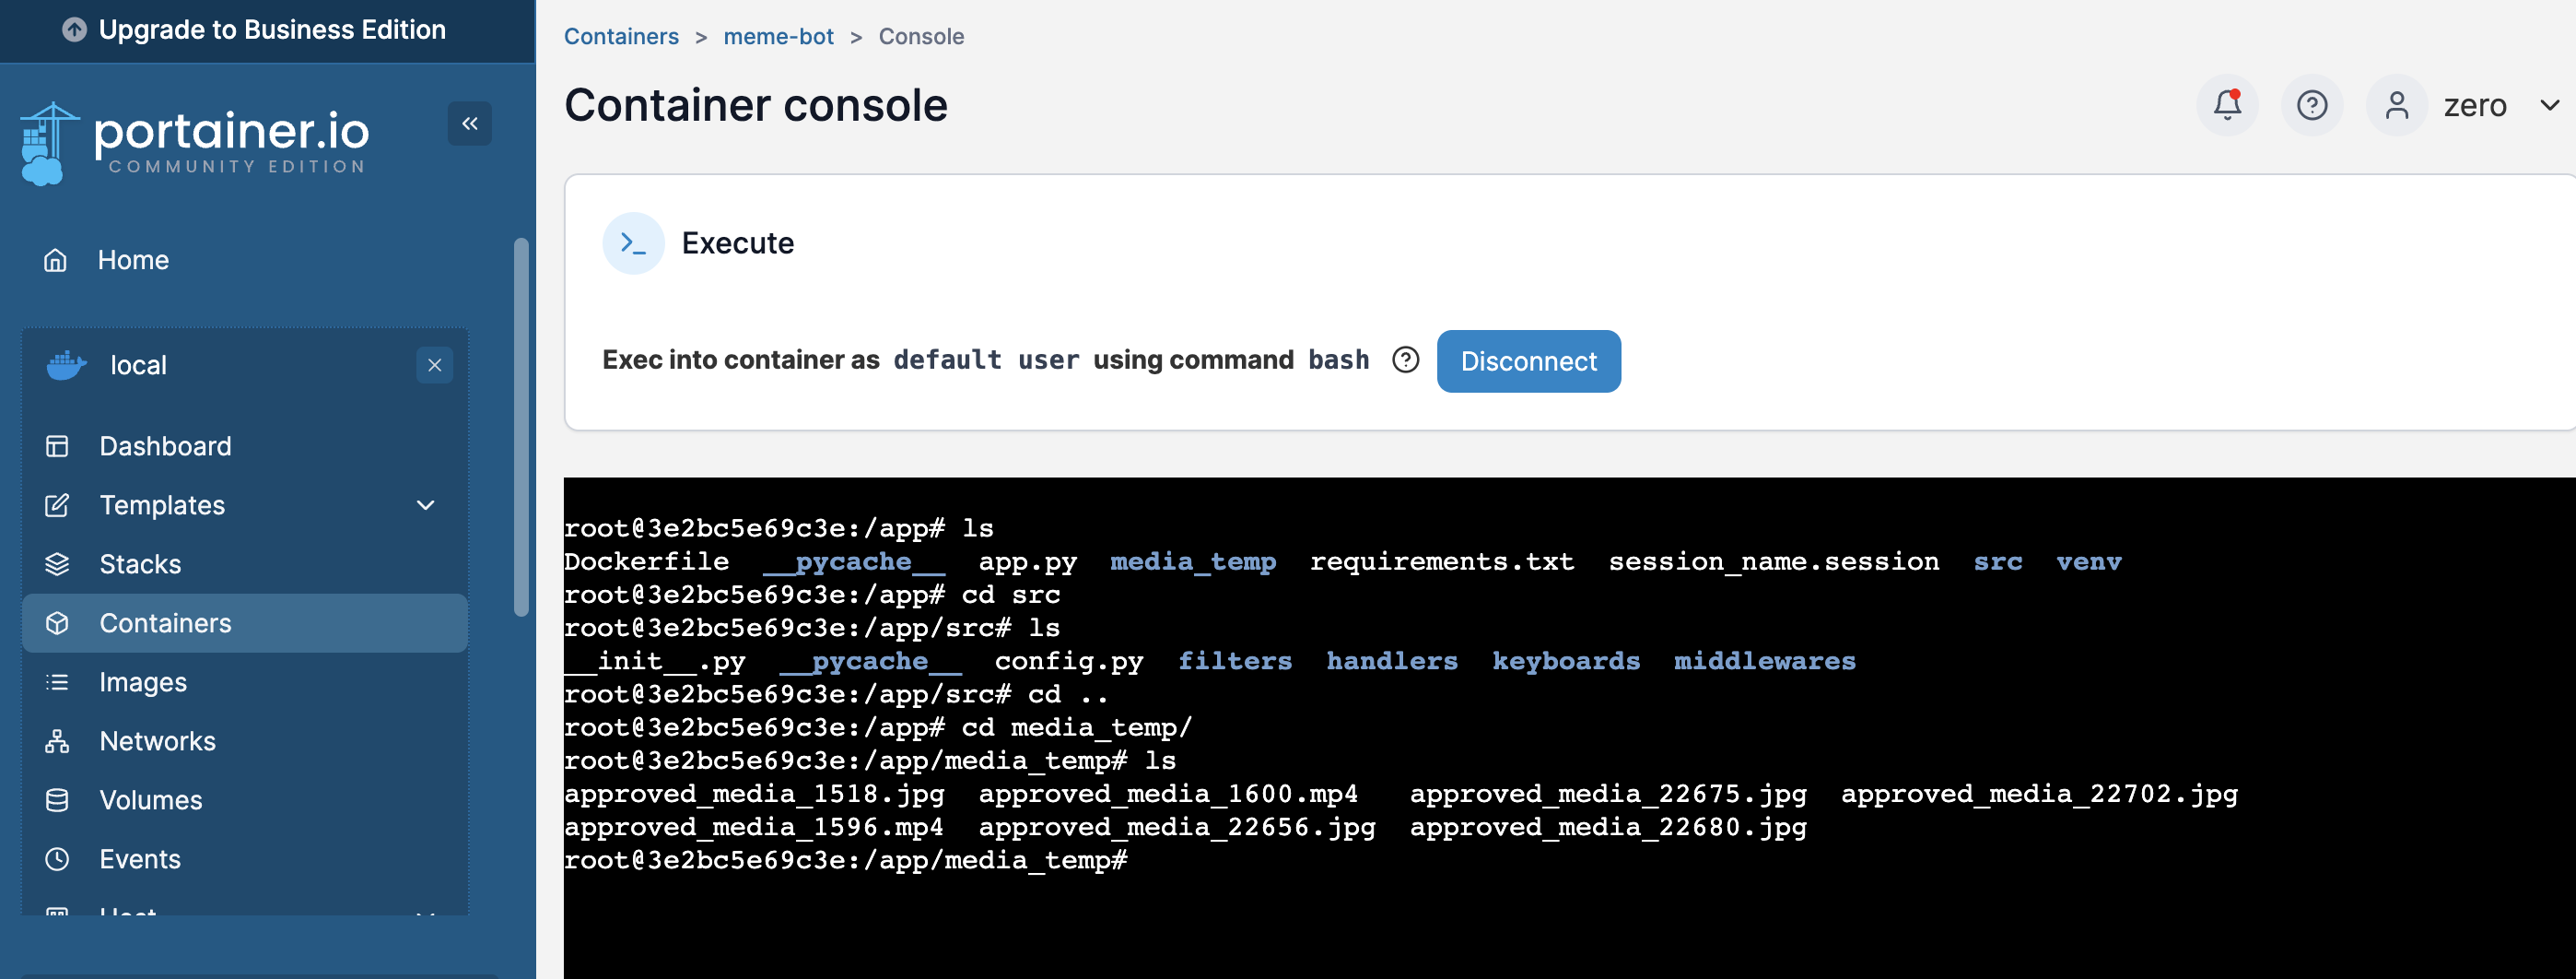Open the help question mark icon
2576x979 pixels.
(2312, 105)
